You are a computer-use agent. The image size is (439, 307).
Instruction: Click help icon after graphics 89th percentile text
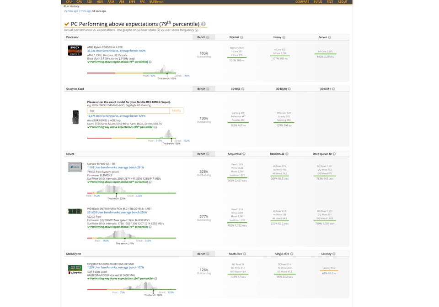click(155, 127)
